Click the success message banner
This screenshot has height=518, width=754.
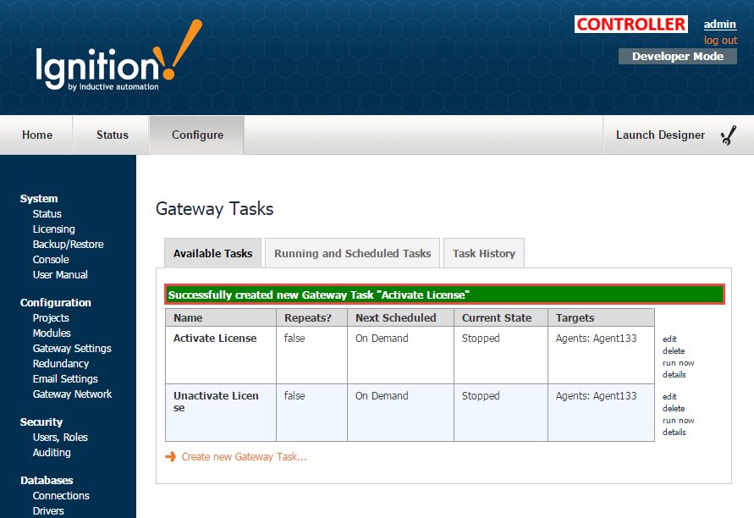click(444, 295)
